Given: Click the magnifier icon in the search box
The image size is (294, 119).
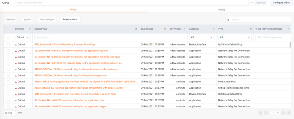Looking at the screenshot, I should [x=228, y=20].
